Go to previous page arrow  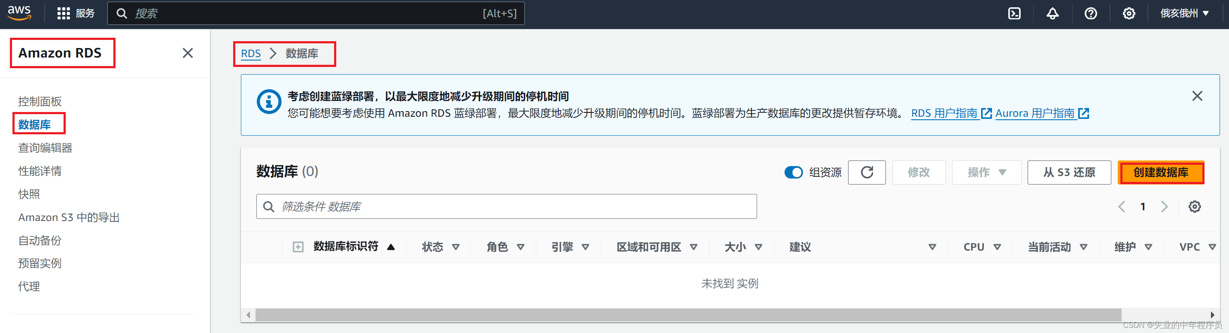coord(1122,206)
